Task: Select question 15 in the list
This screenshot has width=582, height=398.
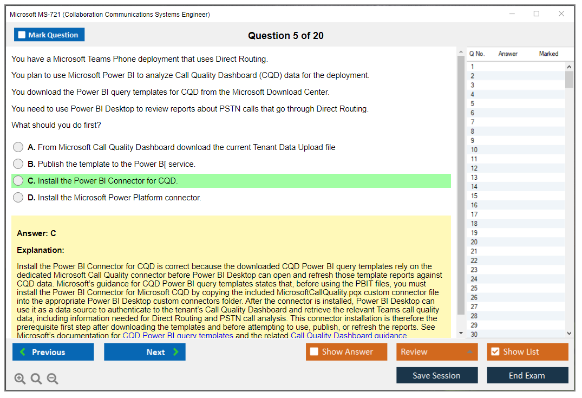Action: (516, 196)
